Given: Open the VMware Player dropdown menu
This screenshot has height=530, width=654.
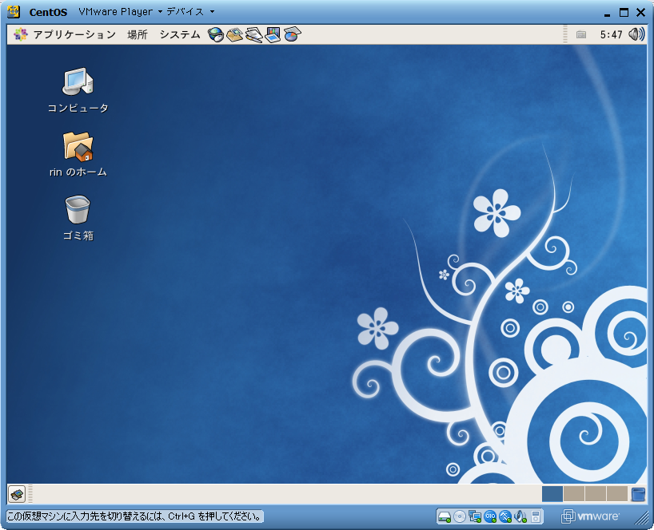Looking at the screenshot, I should click(120, 12).
